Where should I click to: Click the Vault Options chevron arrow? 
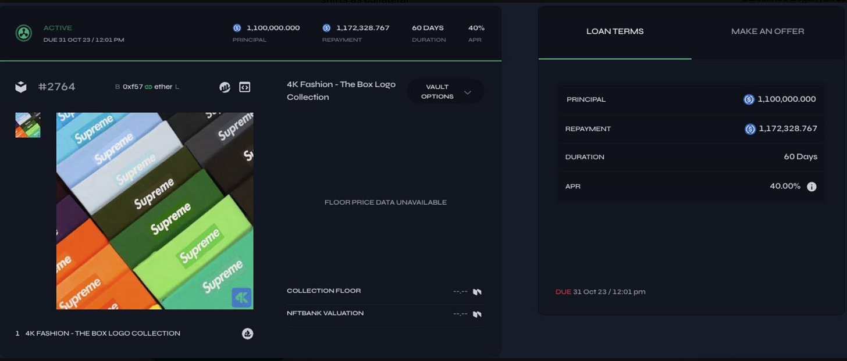tap(468, 92)
